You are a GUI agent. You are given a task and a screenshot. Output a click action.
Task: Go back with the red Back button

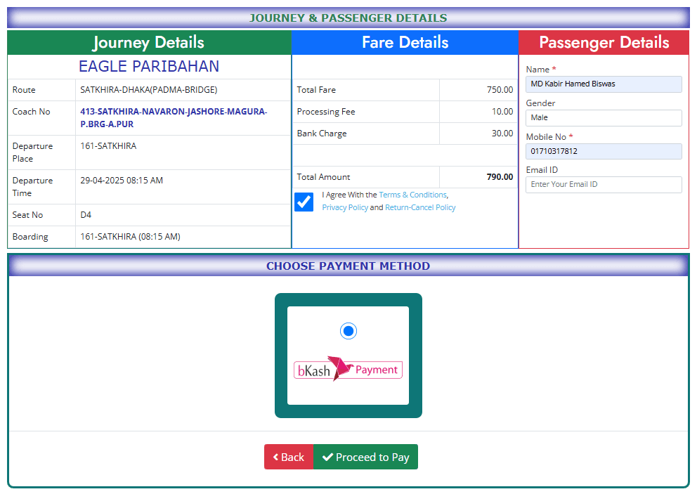289,457
